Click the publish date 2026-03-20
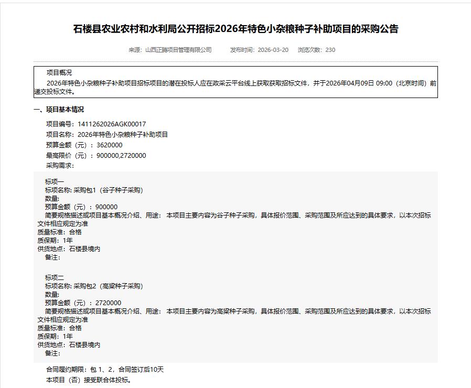The image size is (471, 388). click(273, 50)
